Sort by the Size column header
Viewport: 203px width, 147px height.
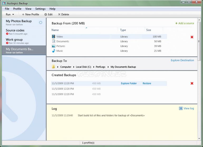(x=149, y=30)
